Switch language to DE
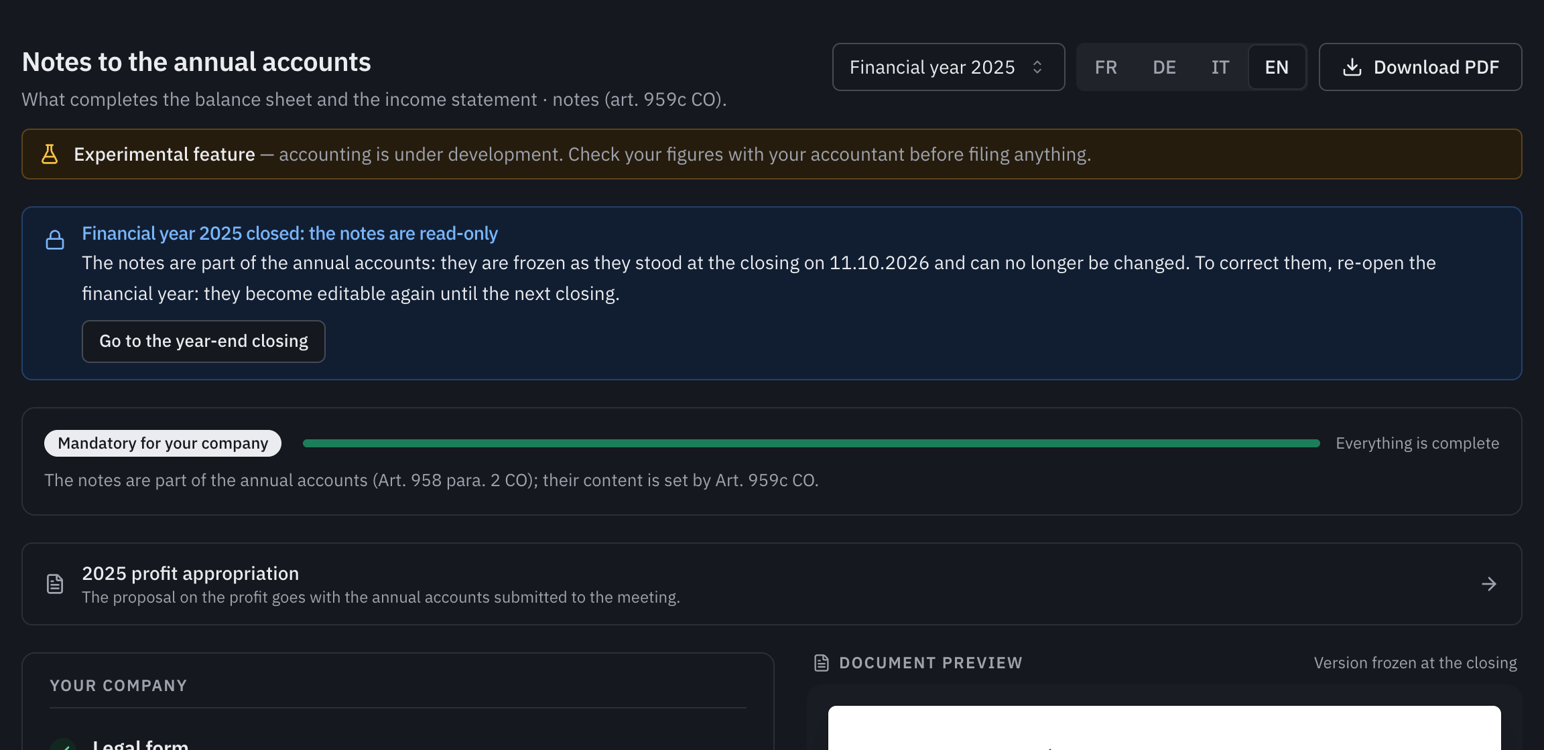 point(1164,67)
